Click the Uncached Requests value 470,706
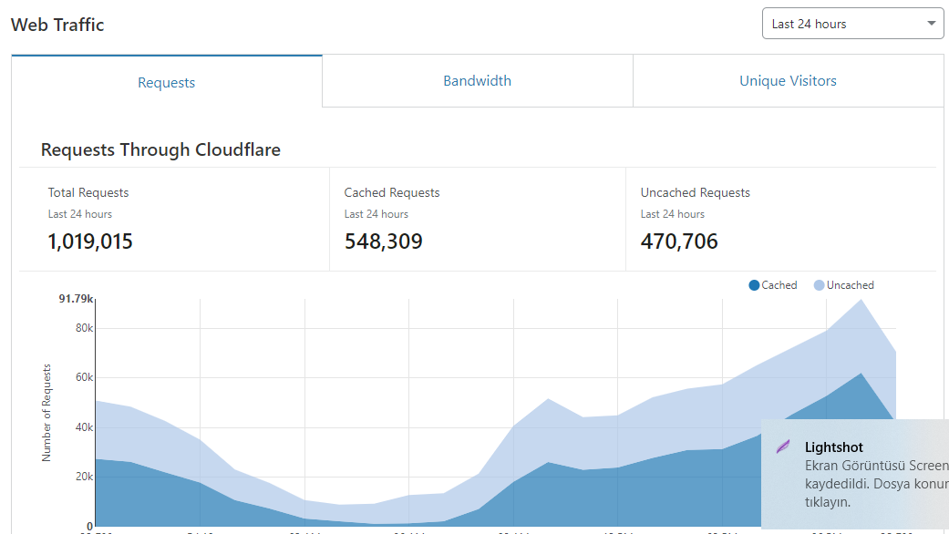Image resolution: width=949 pixels, height=534 pixels. (x=679, y=241)
